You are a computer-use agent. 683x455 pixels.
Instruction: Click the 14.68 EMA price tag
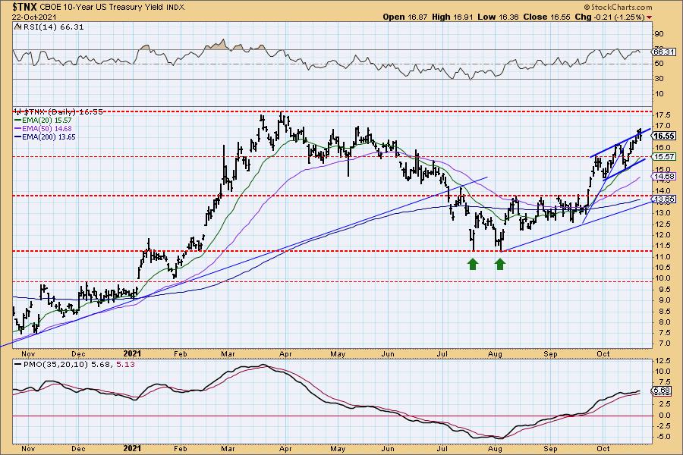pos(664,177)
